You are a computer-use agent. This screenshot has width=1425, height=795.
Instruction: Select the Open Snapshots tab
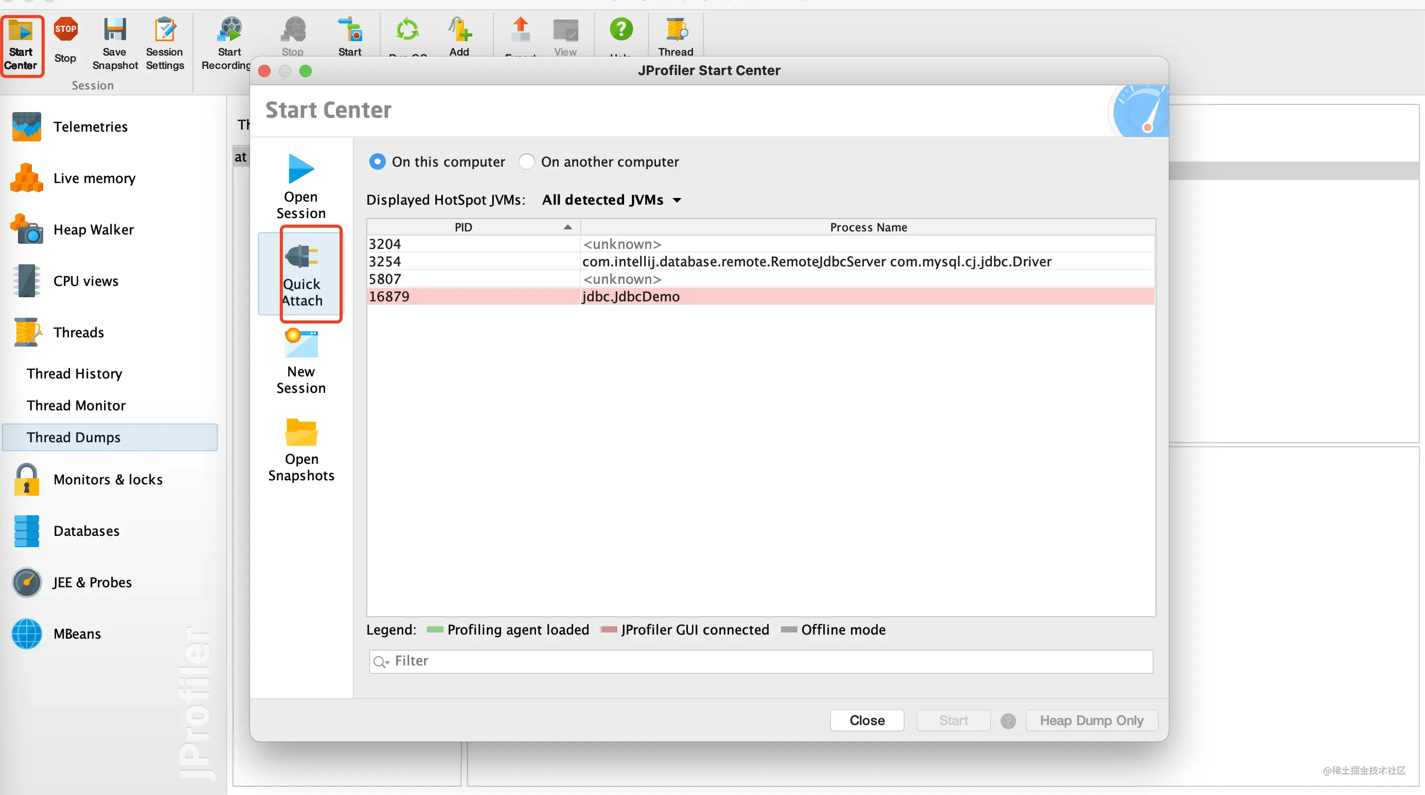(301, 449)
